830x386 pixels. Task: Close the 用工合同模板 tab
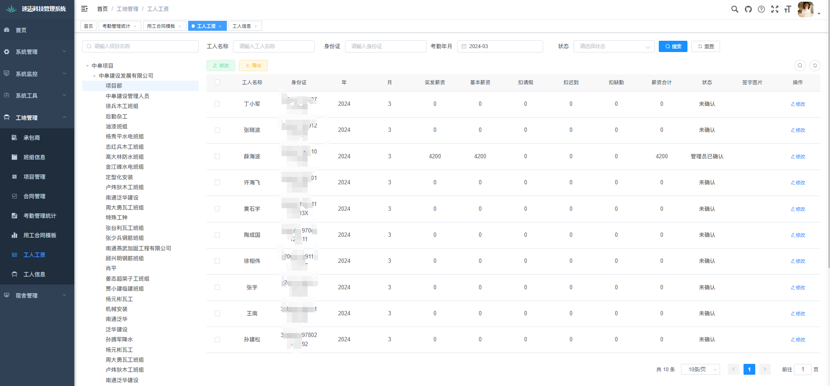pos(180,26)
